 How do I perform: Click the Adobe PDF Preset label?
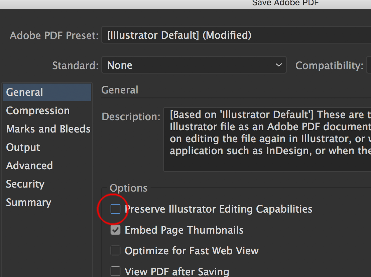coord(54,35)
